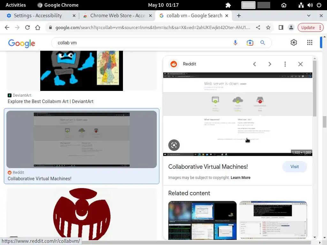Search by image camera icon
This screenshot has height=245, width=327.
pyautogui.click(x=250, y=43)
